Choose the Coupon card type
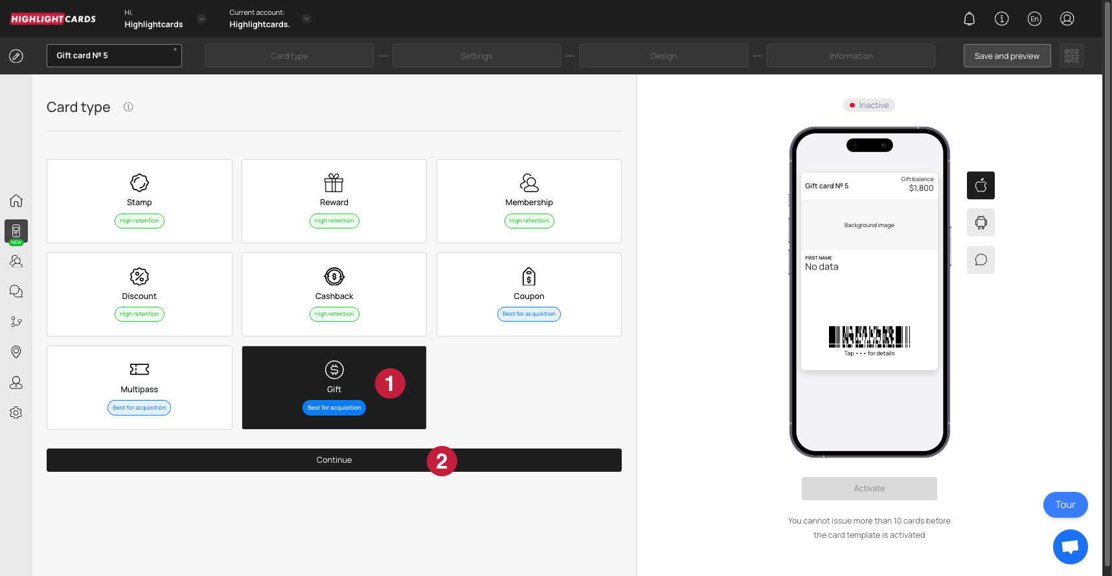 click(x=528, y=294)
